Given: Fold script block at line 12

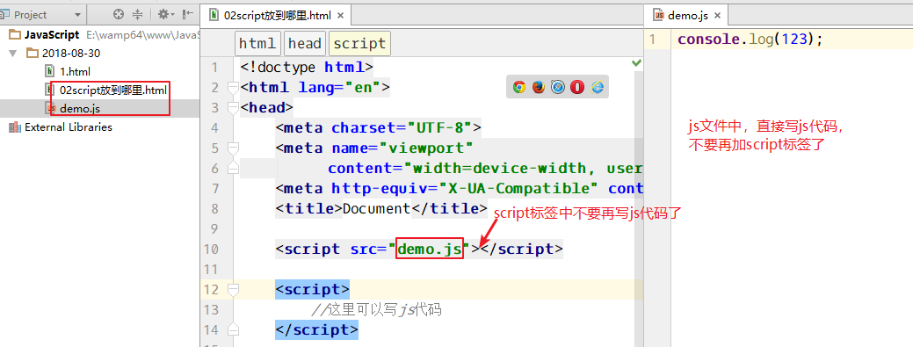Looking at the screenshot, I should point(233,289).
